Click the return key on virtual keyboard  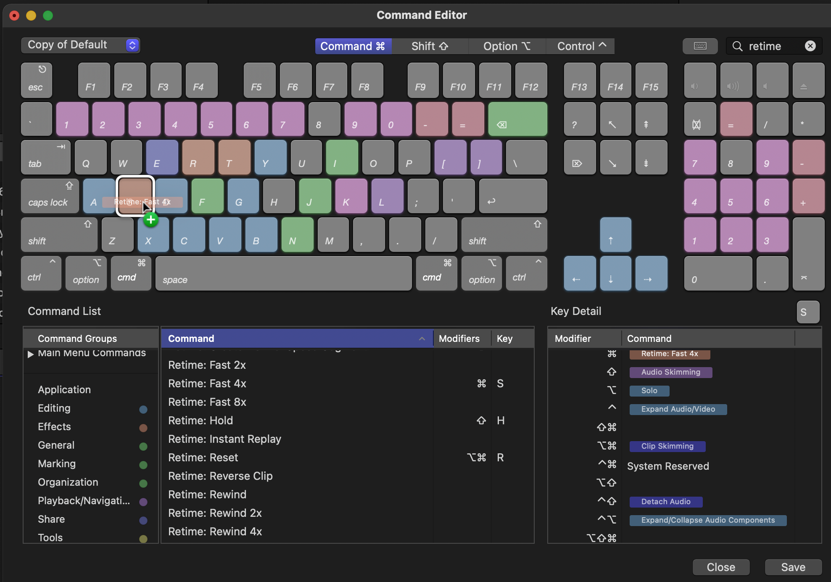tap(513, 196)
